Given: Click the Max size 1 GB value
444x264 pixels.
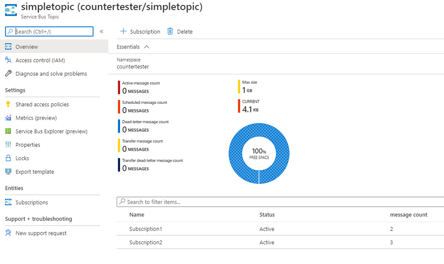Looking at the screenshot, I should [247, 90].
